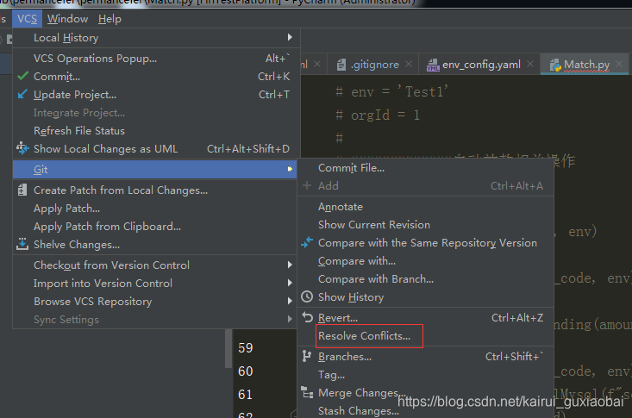The width and height of the screenshot is (632, 418).
Task: Close the env_config.yaml editor tab
Action: [530, 64]
